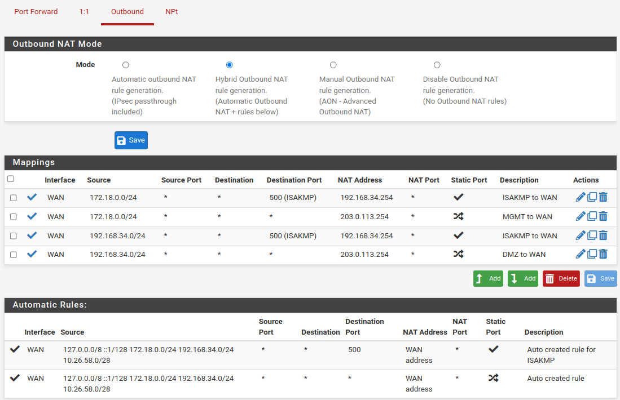Viewport: 620px width, 400px height.
Task: Open the Port Forward tab
Action: click(36, 11)
